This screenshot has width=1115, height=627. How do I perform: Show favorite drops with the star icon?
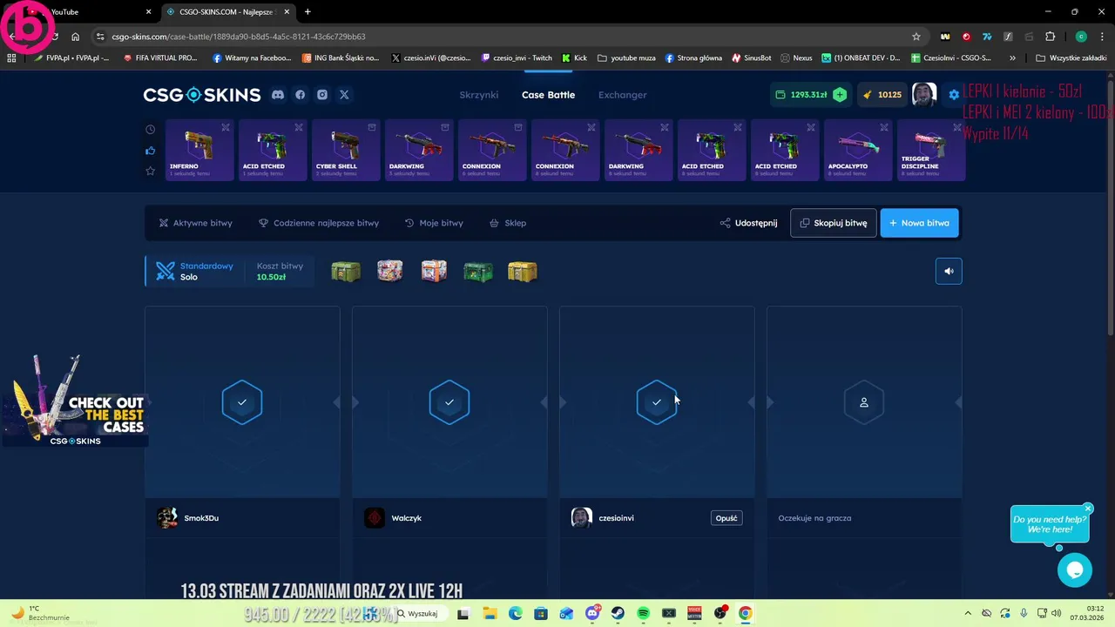pyautogui.click(x=150, y=171)
